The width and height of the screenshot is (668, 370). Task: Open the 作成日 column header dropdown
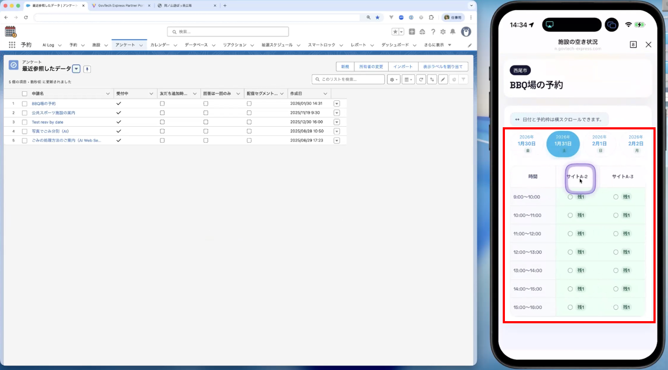click(325, 93)
